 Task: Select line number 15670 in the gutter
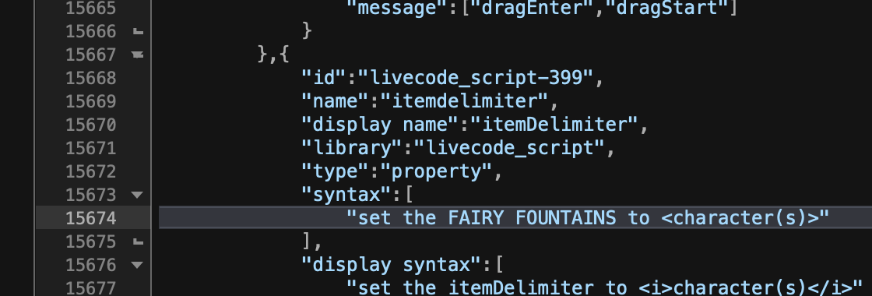click(x=90, y=125)
